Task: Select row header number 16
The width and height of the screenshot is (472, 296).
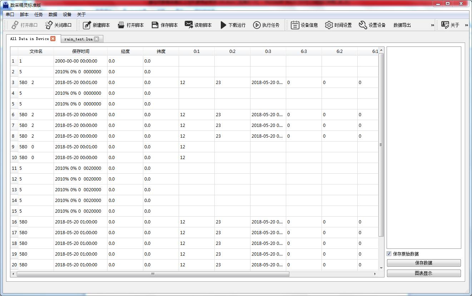Action: (14, 222)
